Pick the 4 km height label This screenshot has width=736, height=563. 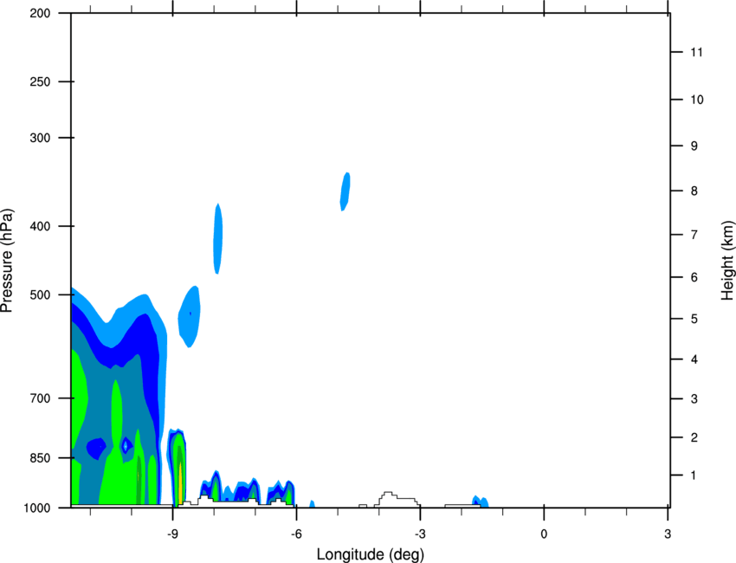(x=694, y=359)
